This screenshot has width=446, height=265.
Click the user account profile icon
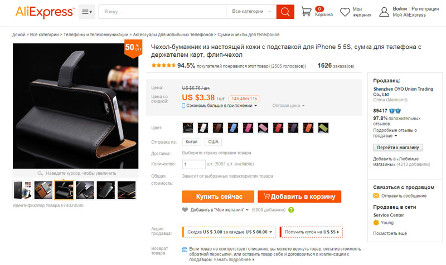[384, 12]
